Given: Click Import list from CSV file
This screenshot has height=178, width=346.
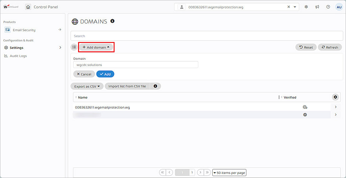Looking at the screenshot, I should (x=127, y=86).
